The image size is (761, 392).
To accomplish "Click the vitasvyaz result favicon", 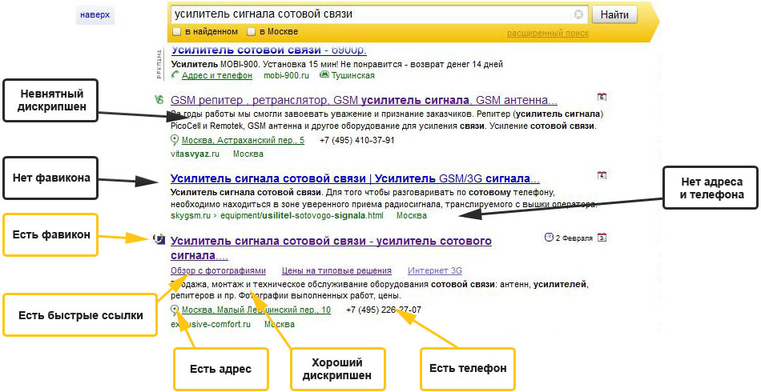I will (159, 100).
